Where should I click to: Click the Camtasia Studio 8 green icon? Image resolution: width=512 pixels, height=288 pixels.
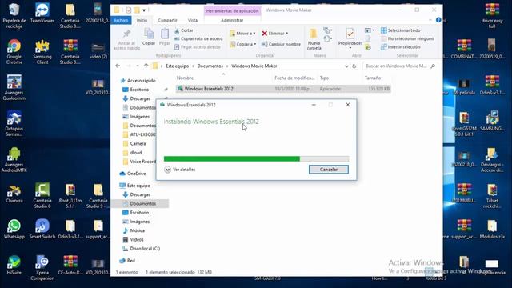coord(42,195)
